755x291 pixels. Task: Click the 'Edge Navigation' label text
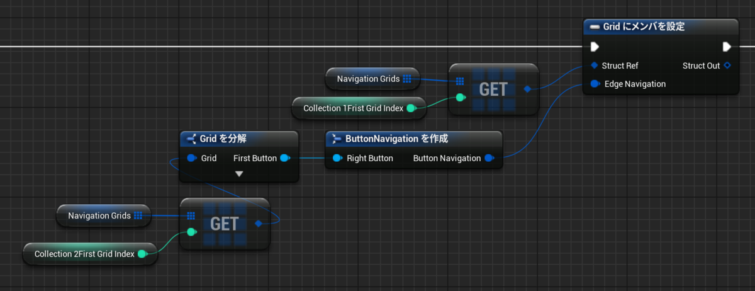tap(635, 84)
